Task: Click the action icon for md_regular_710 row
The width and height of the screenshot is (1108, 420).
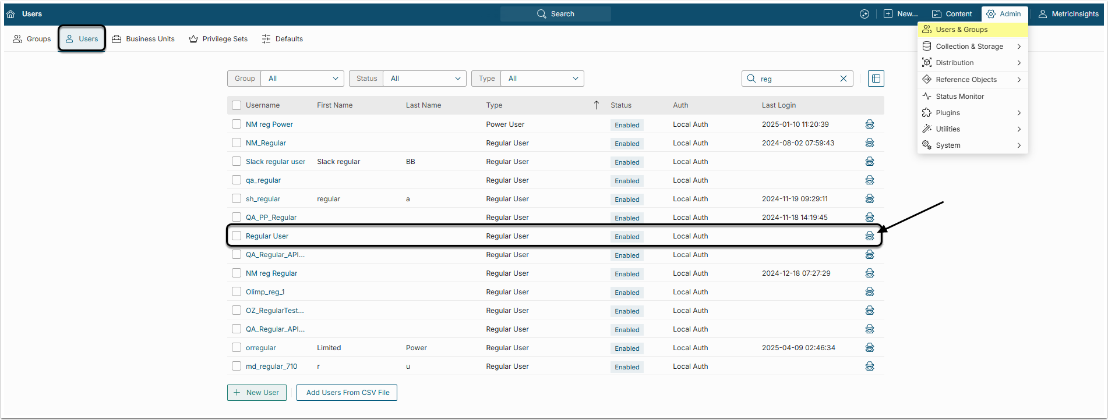Action: [869, 366]
